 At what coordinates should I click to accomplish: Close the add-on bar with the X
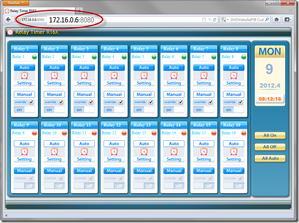(6, 216)
